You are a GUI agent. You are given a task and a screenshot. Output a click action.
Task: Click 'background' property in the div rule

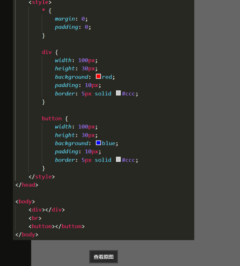pos(72,77)
